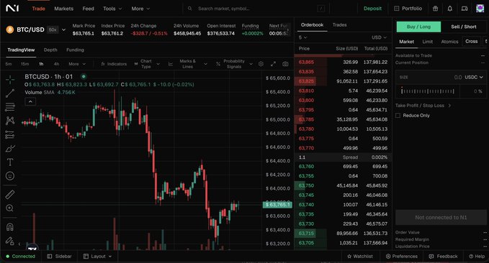Select the pattern drawing tool
This screenshot has width=489, height=263.
pyautogui.click(x=10, y=121)
